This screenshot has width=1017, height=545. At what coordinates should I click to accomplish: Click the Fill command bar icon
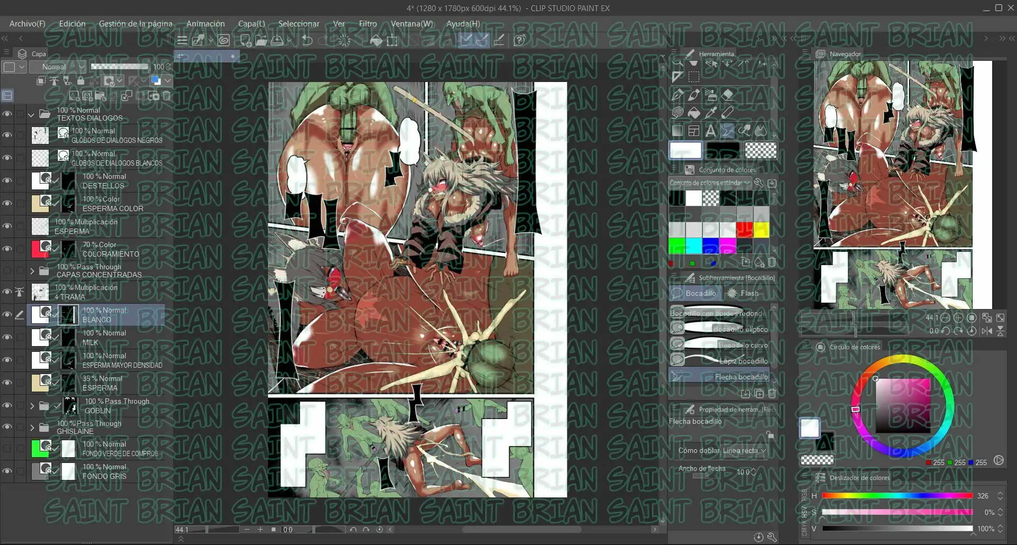click(376, 40)
